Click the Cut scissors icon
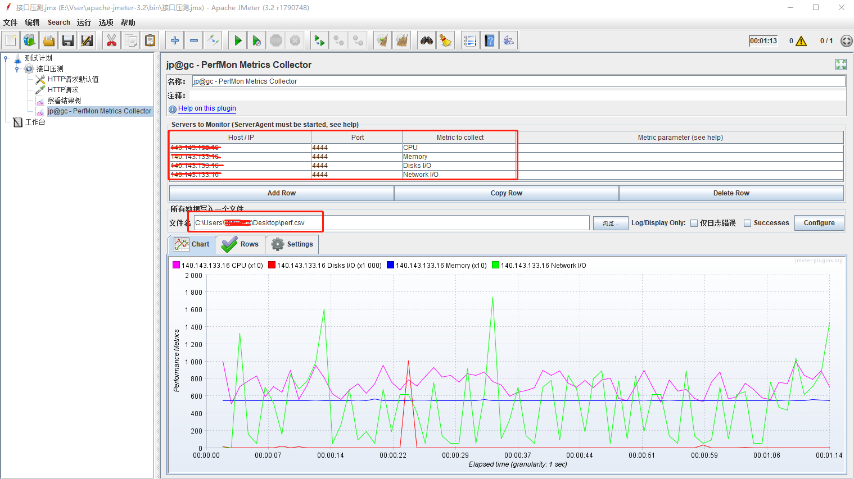This screenshot has width=854, height=479. point(112,40)
